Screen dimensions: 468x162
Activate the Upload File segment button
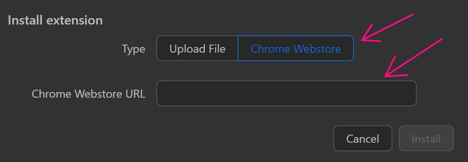click(197, 49)
